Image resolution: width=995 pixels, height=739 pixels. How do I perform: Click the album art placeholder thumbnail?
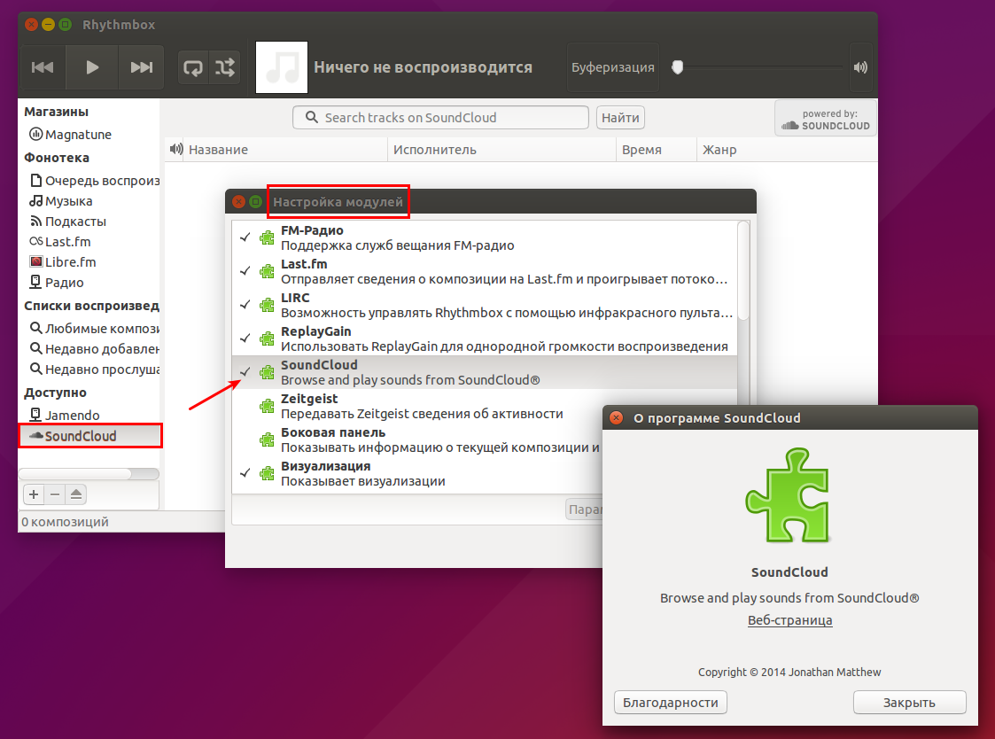282,67
